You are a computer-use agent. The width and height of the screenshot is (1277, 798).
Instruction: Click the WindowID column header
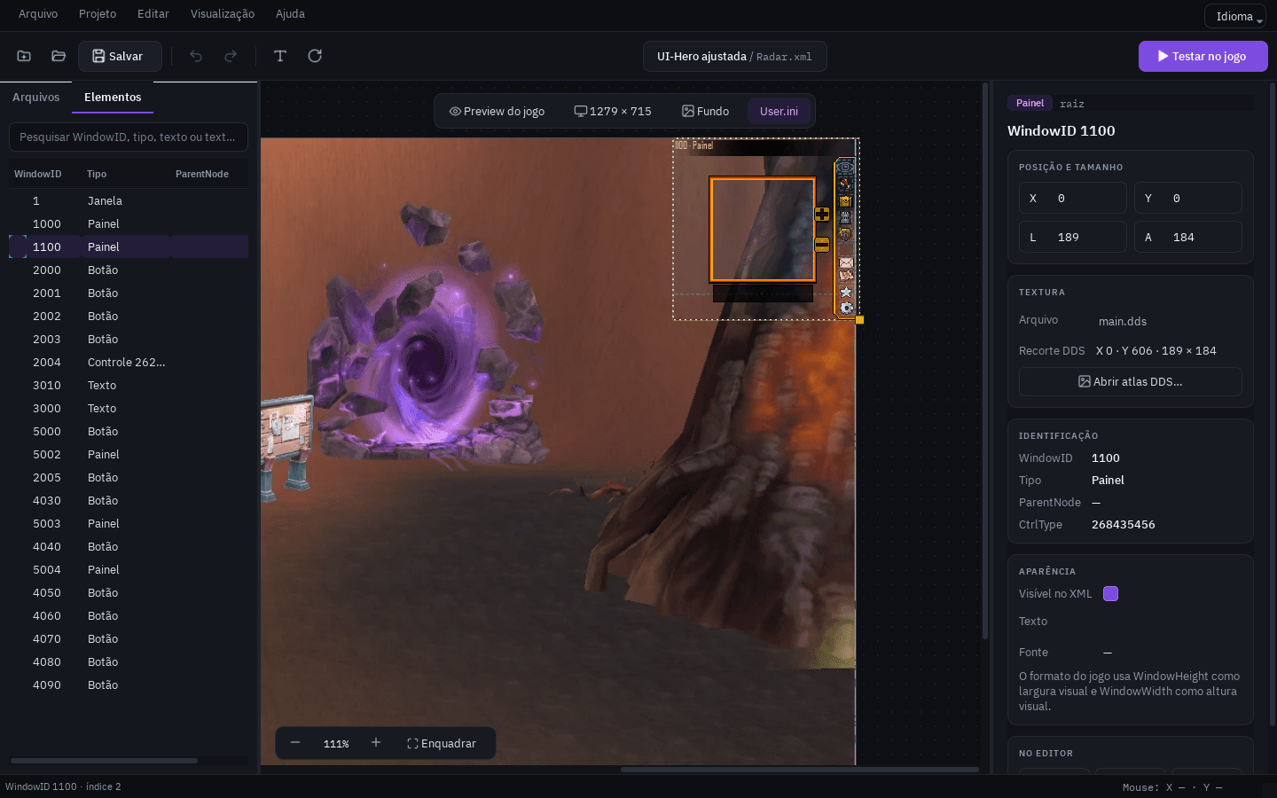point(38,175)
